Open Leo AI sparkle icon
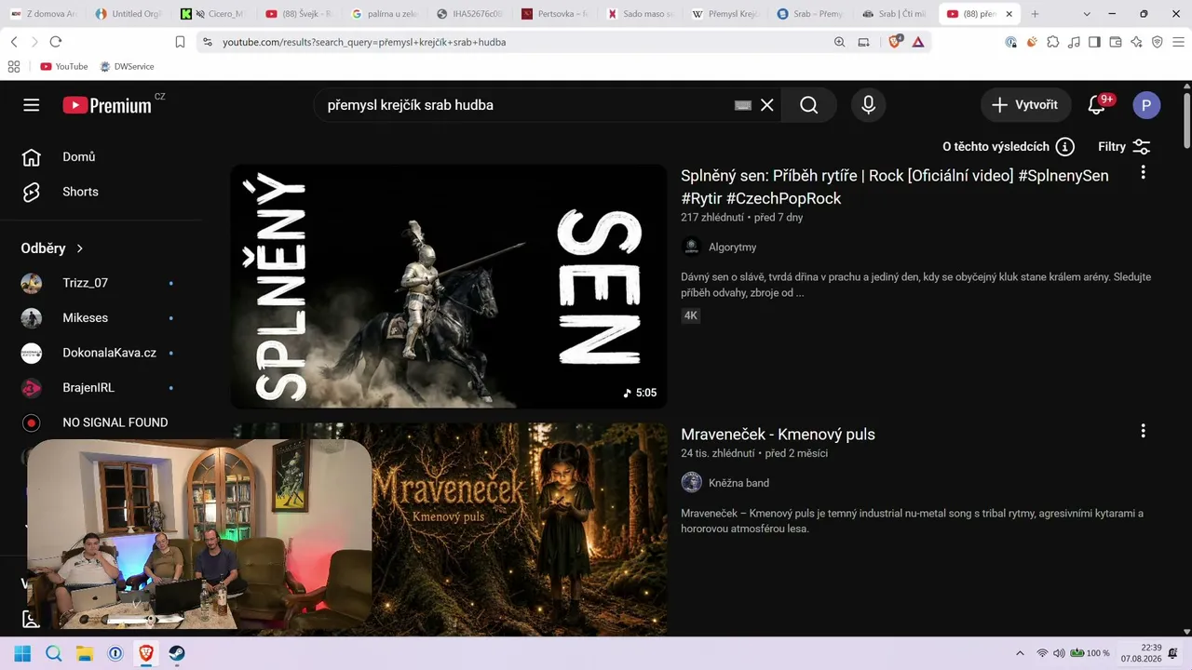Screen dimensions: 1192x670 click(1136, 42)
